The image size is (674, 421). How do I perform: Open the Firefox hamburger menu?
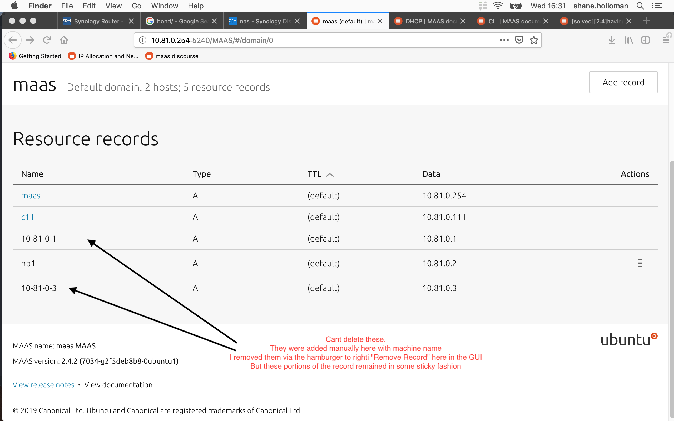click(666, 40)
